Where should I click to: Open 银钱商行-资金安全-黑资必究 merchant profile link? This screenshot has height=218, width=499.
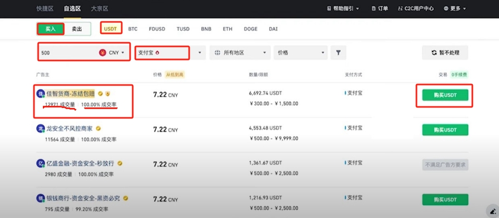coord(83,198)
